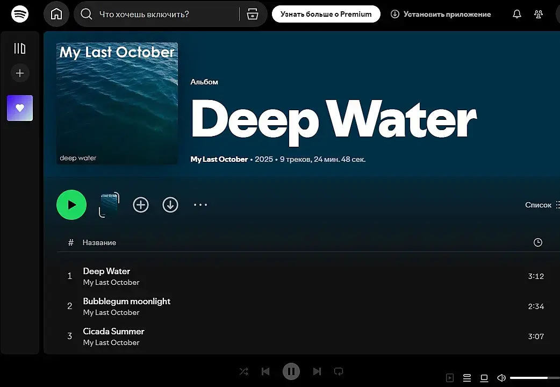Mute the volume speaker icon

pos(501,378)
